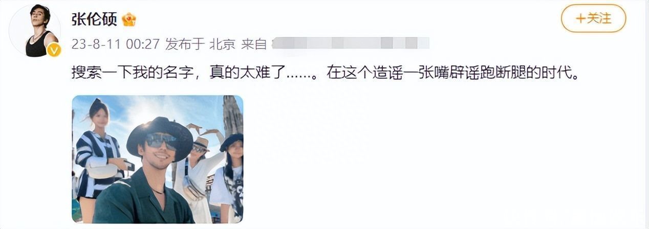649x229 pixels.
Task: Click the blurred source name after 来自
Action: coord(350,43)
